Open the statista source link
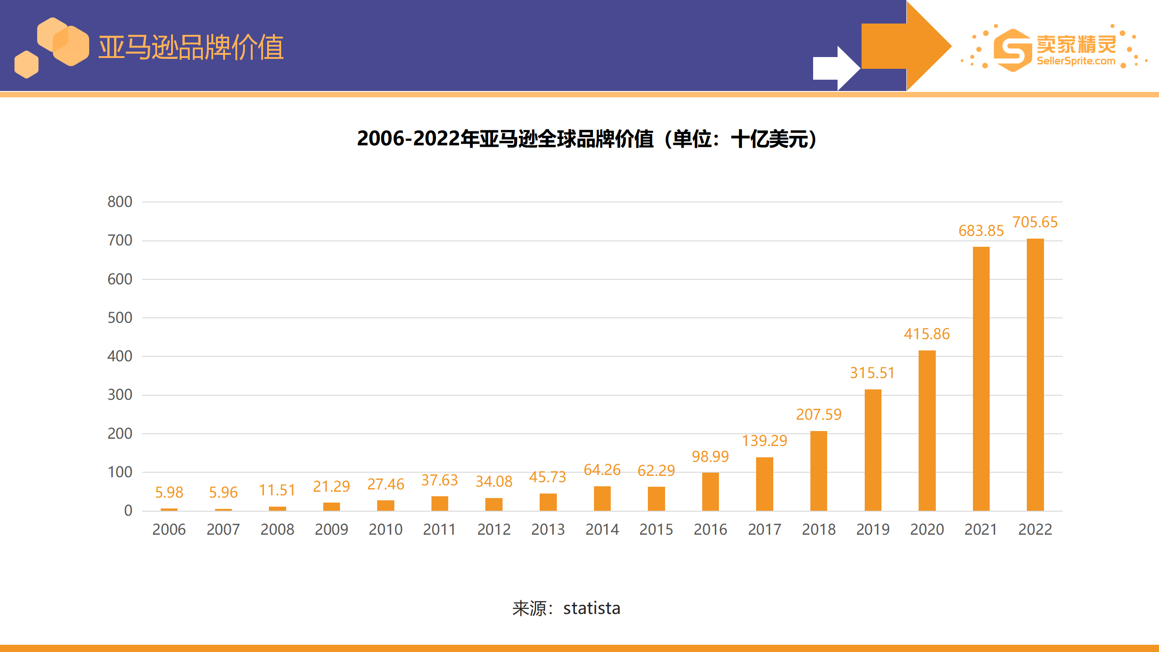1159x652 pixels. tap(591, 608)
